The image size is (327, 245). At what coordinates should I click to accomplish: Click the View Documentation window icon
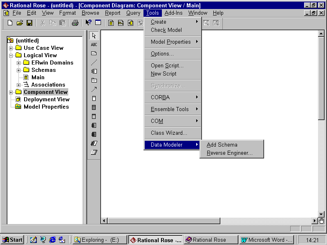98,22
